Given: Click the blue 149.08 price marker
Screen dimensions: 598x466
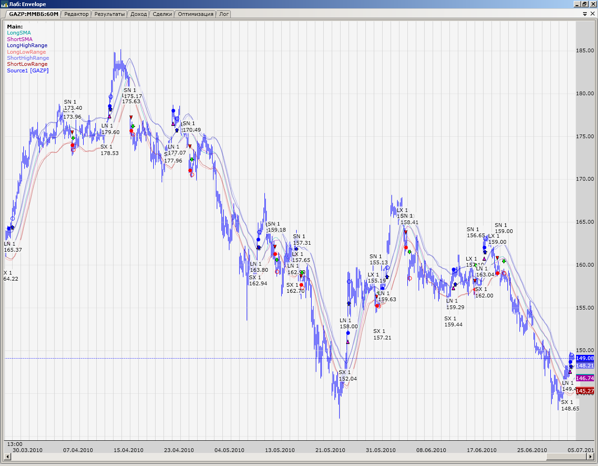Looking at the screenshot, I should point(585,358).
